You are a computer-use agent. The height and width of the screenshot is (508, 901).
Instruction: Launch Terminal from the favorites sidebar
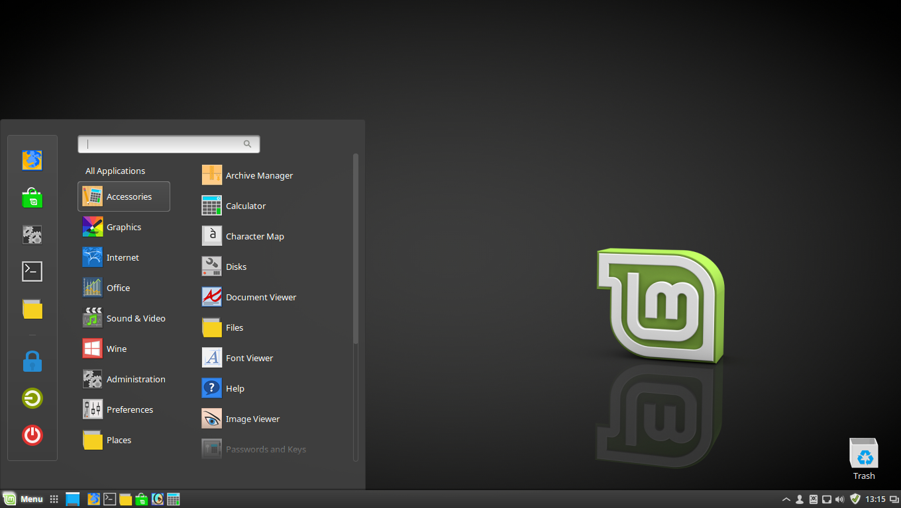tap(32, 271)
